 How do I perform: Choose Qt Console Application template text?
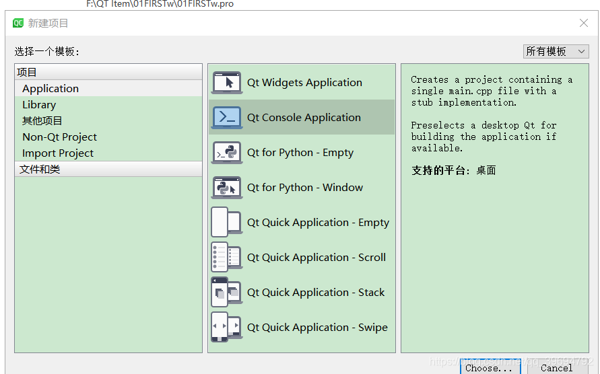[304, 118]
